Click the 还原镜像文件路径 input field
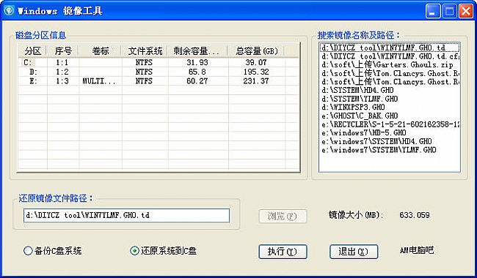 (126, 216)
